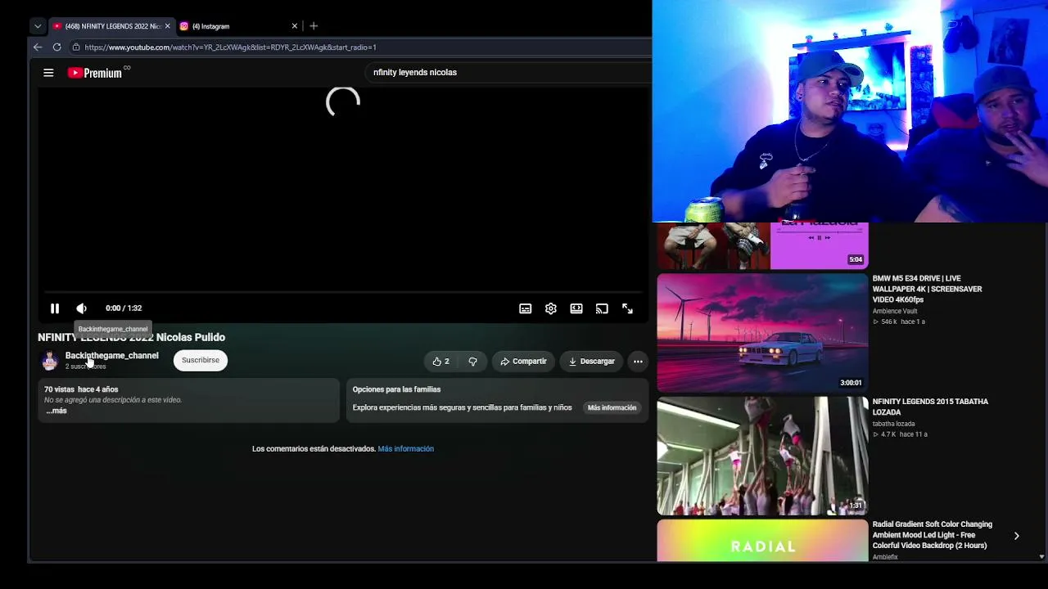Open the player settings gear
The width and height of the screenshot is (1048, 589).
tap(551, 308)
